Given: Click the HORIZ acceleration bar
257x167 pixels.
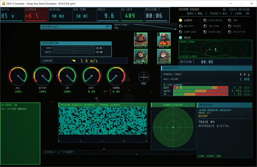Looking at the screenshot, I should (74, 52).
